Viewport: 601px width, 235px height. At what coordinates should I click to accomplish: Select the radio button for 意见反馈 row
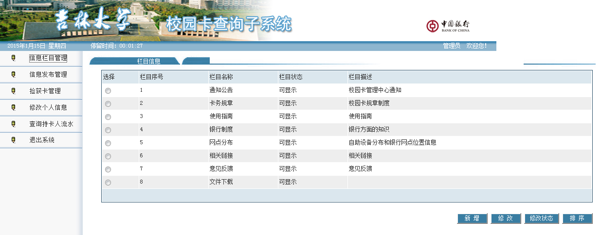pyautogui.click(x=108, y=169)
